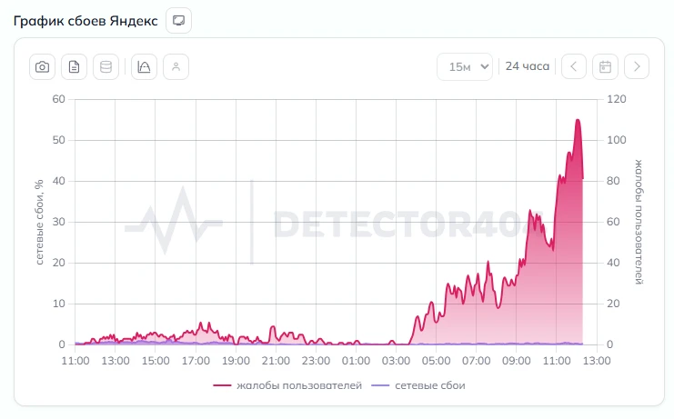Viewport: 674px width, 419px height.
Task: Click the График сбоев Яндекс title
Action: tap(86, 21)
